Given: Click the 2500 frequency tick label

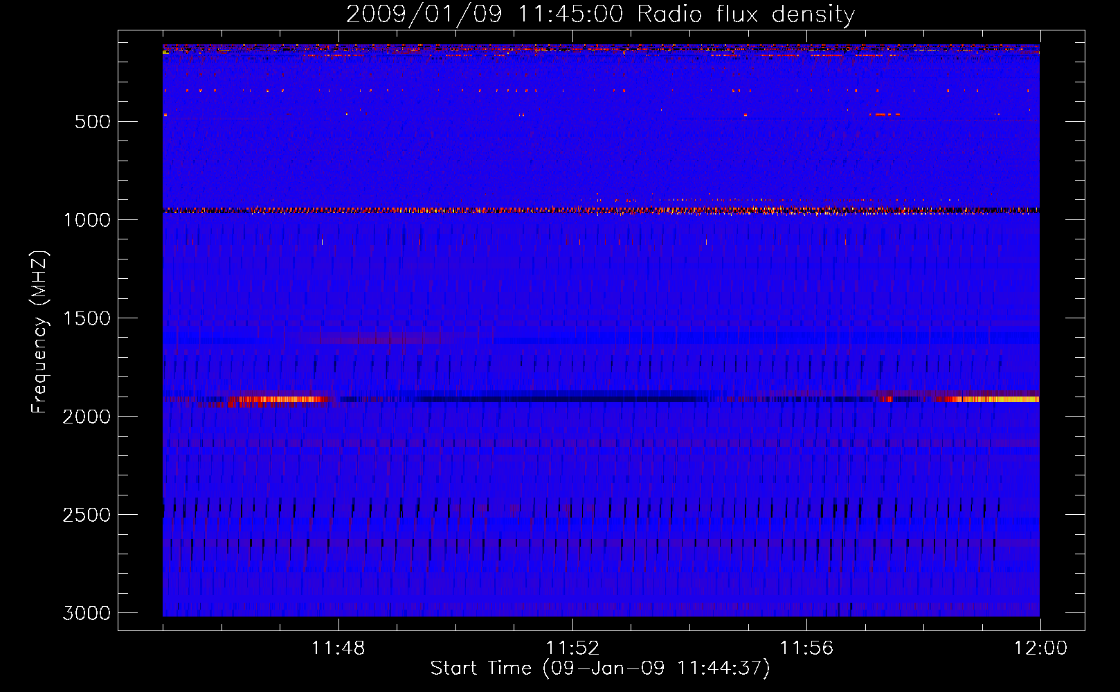Looking at the screenshot, I should (87, 515).
